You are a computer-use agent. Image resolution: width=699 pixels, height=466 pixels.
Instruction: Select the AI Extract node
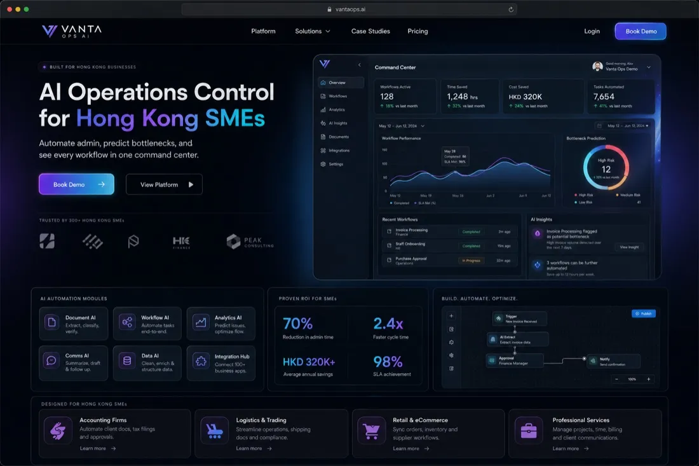click(517, 339)
